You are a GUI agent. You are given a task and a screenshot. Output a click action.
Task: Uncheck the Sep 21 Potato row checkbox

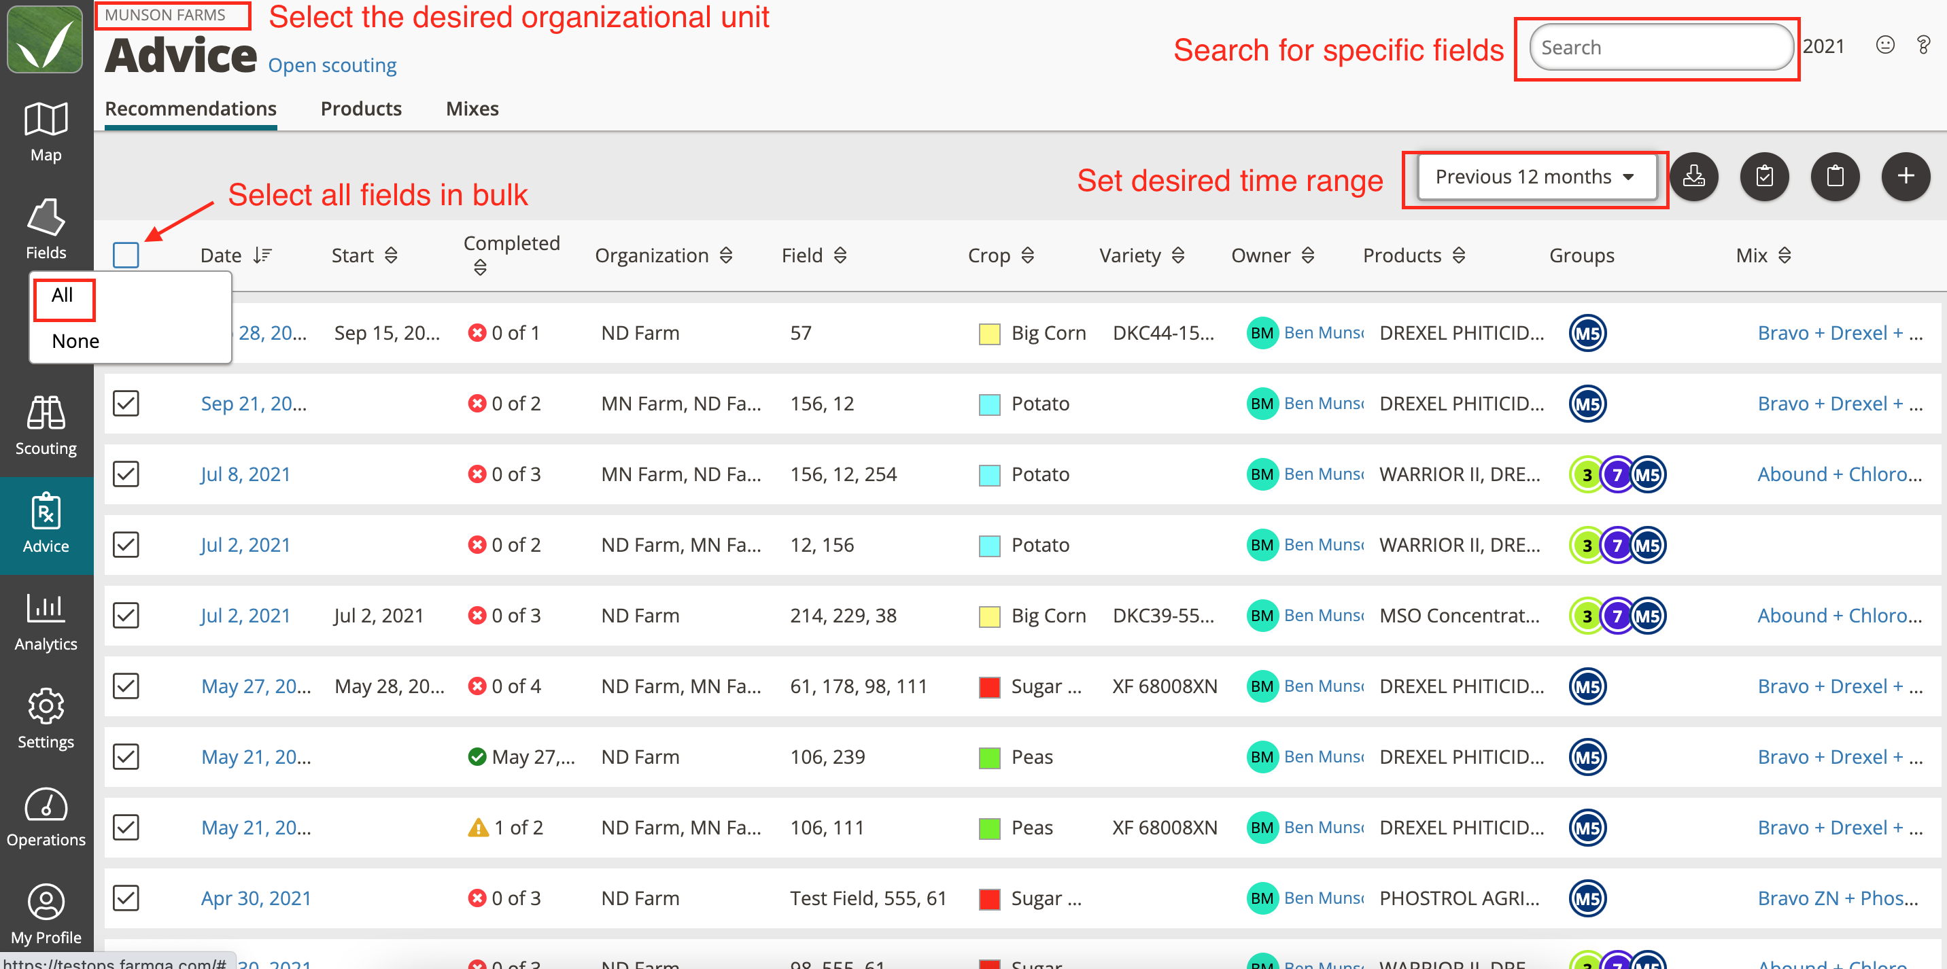click(x=126, y=404)
